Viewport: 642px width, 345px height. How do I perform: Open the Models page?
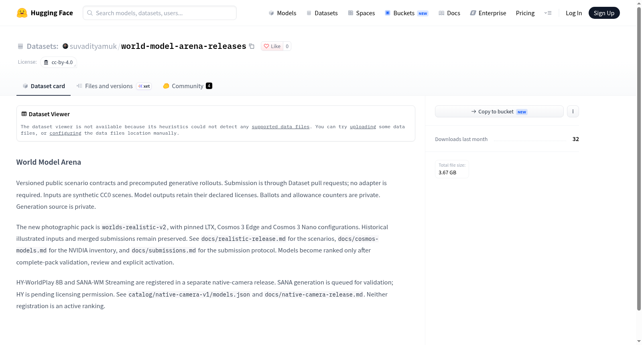click(x=282, y=13)
